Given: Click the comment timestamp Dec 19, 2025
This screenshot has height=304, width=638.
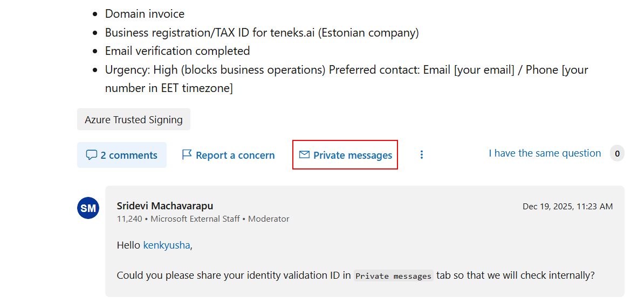Looking at the screenshot, I should point(567,207).
